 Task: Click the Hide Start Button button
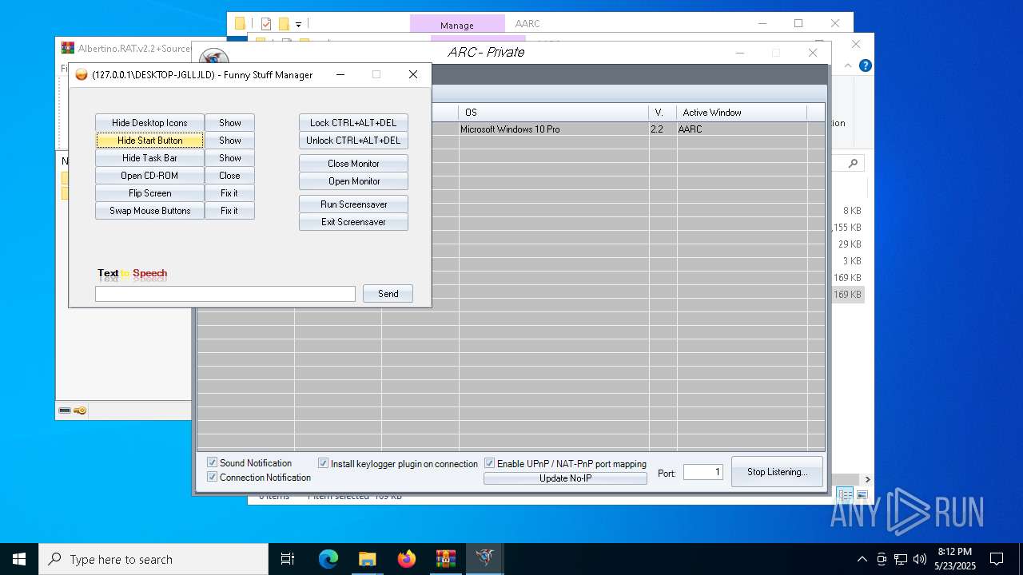tap(149, 141)
